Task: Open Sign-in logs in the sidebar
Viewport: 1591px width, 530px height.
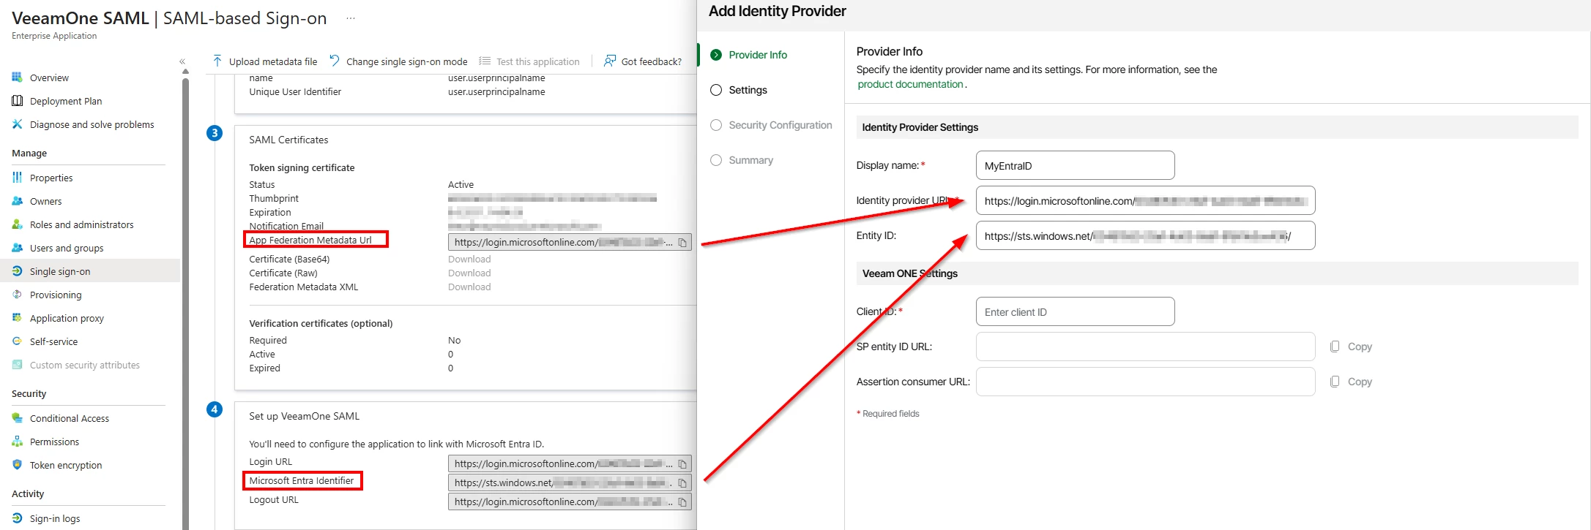Action: 55,518
